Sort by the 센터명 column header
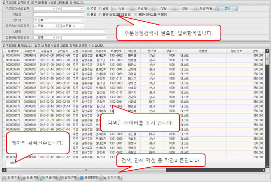 click(152, 51)
